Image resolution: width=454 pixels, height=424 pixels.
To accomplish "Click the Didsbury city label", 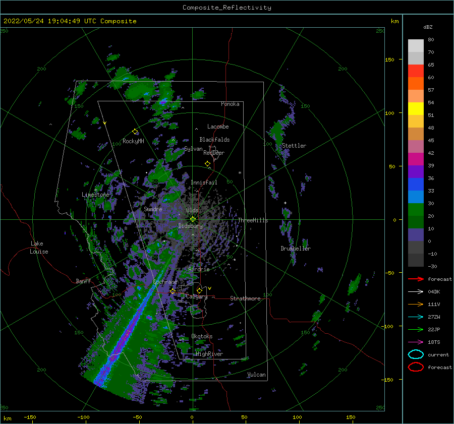I will (190, 226).
